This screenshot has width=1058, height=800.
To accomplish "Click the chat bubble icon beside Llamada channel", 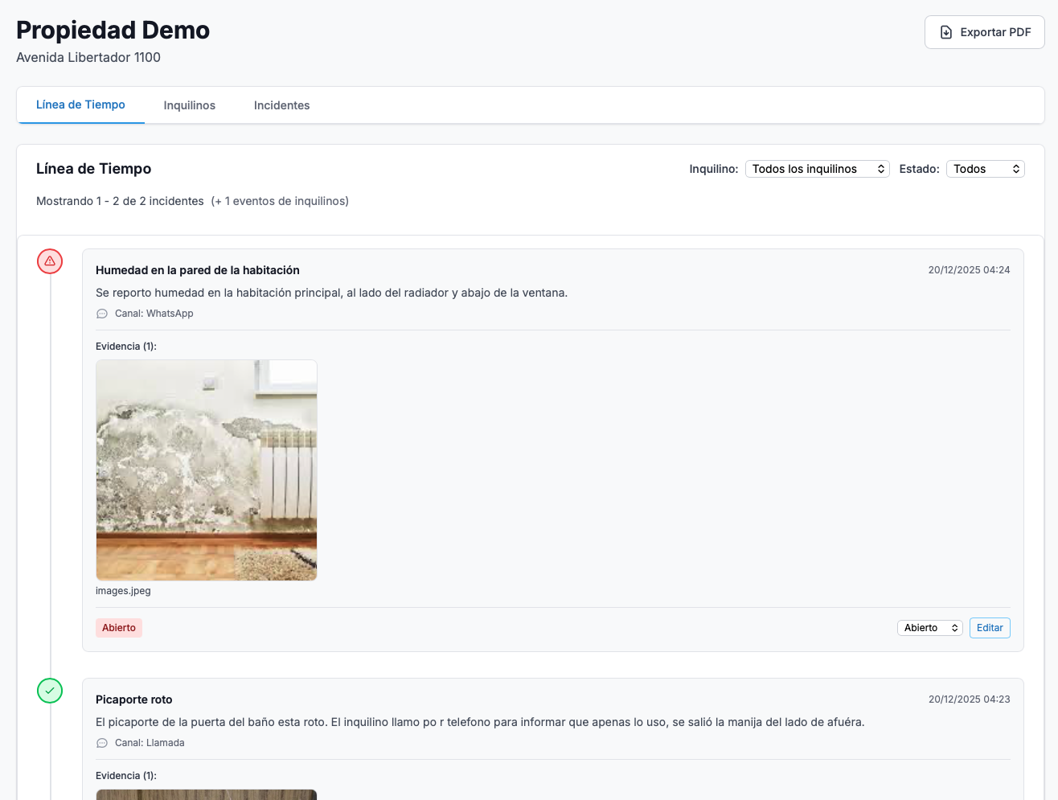I will (x=102, y=744).
